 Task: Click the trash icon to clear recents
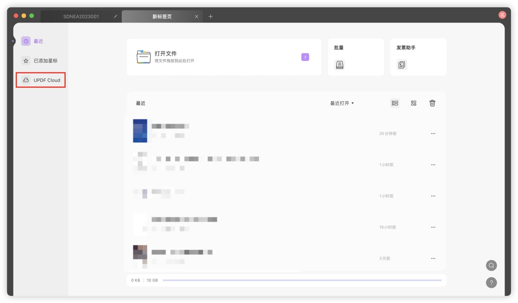point(432,103)
